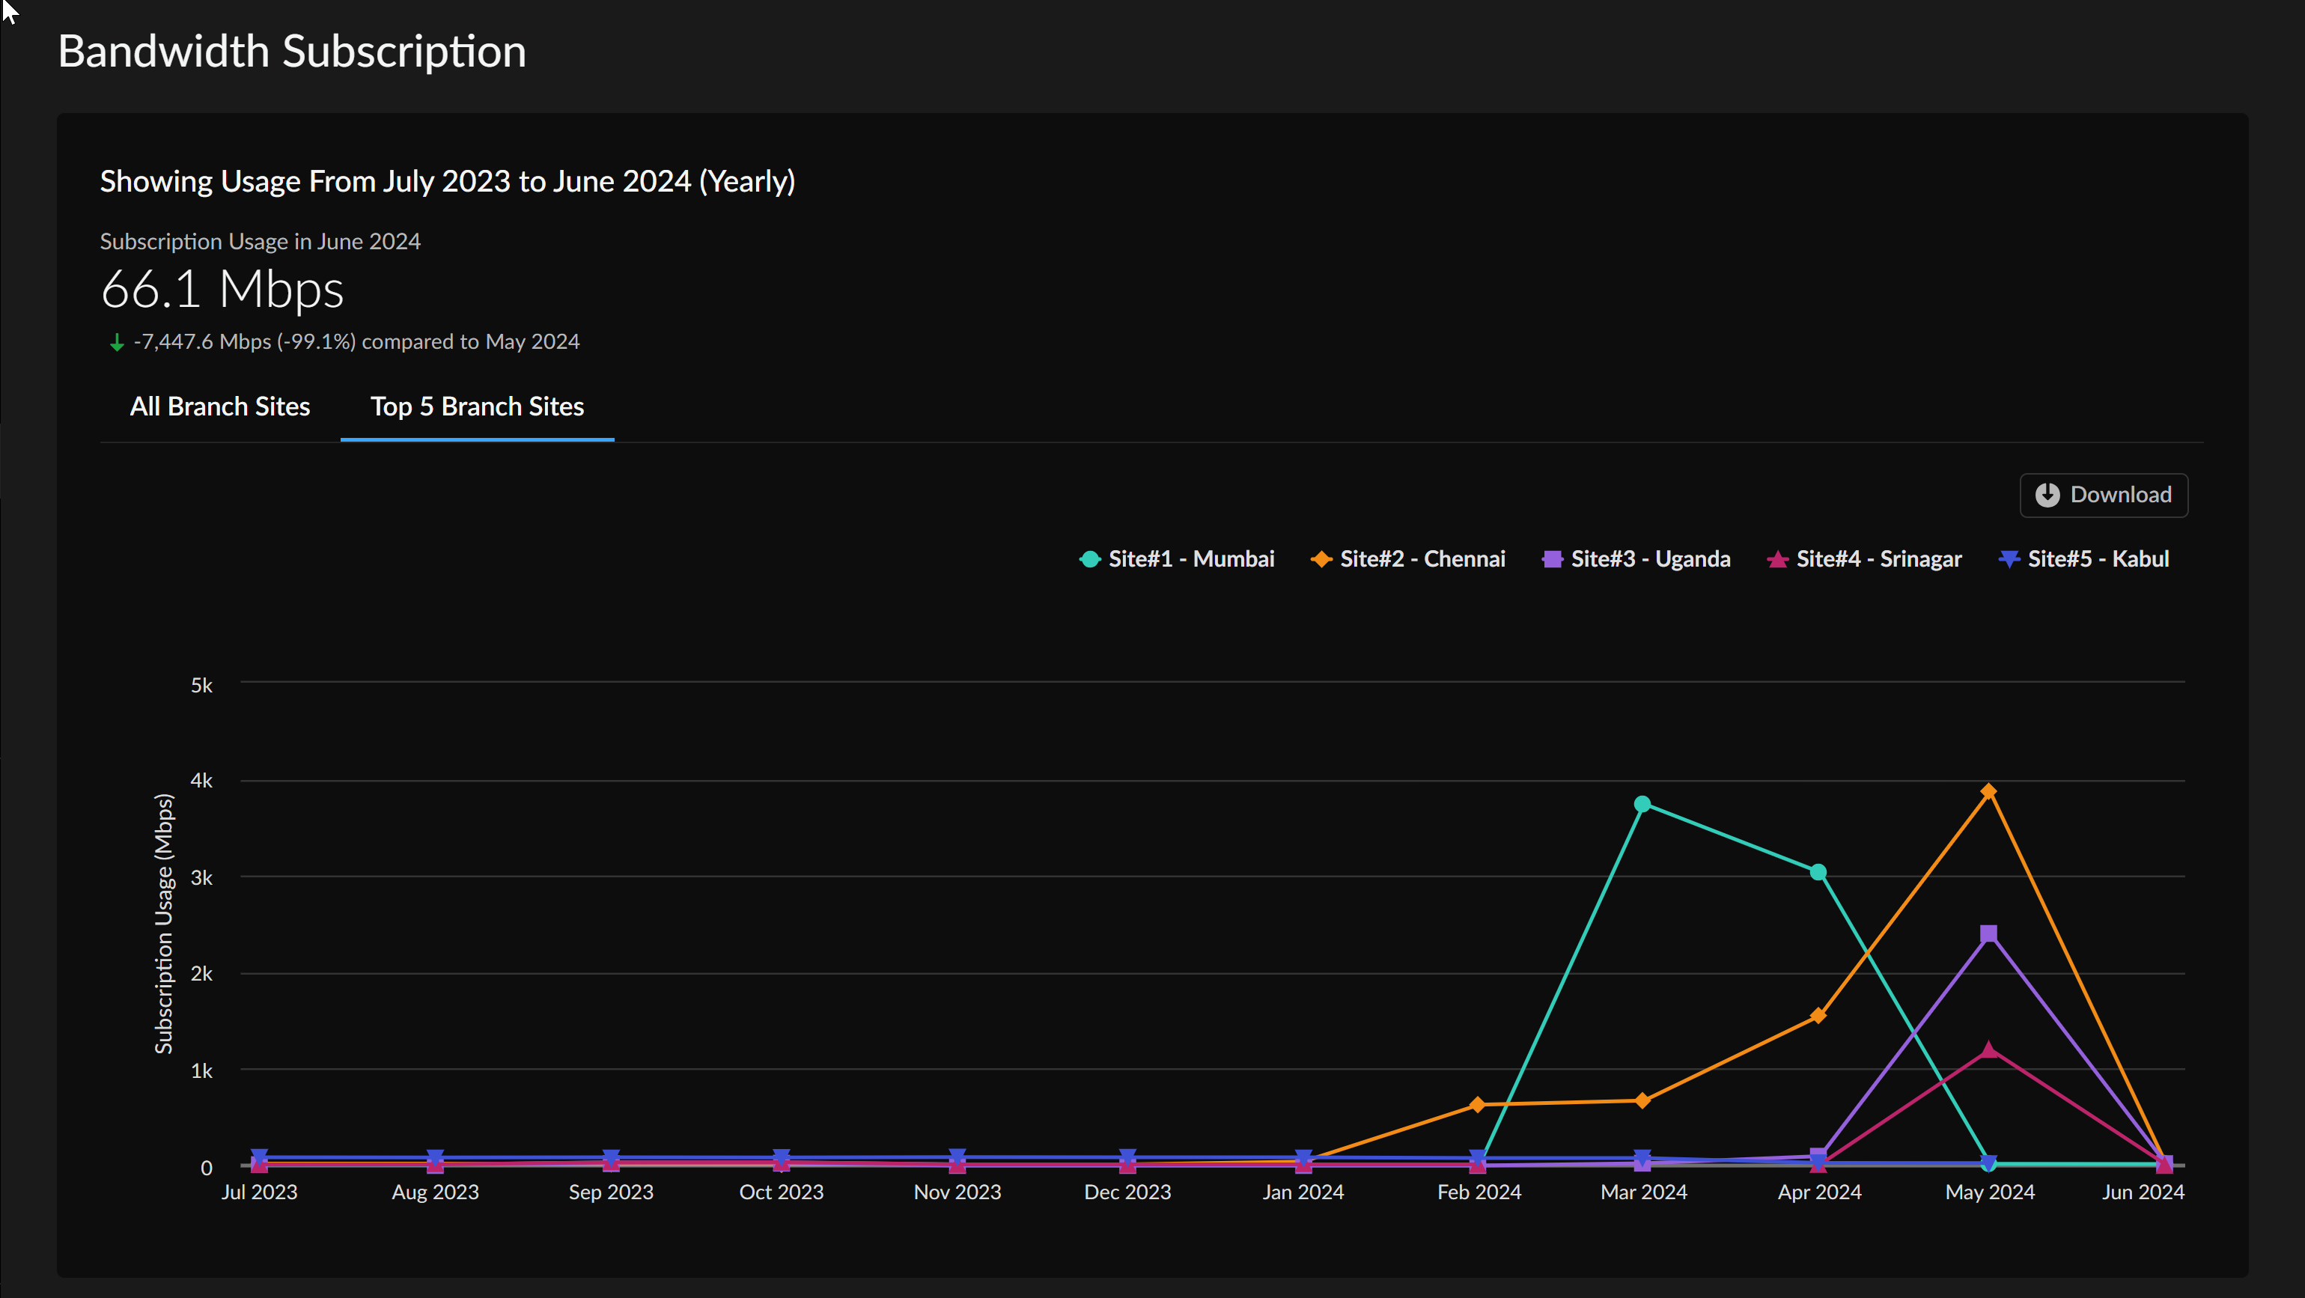Click the Download button
This screenshot has width=2305, height=1298.
tap(2103, 495)
